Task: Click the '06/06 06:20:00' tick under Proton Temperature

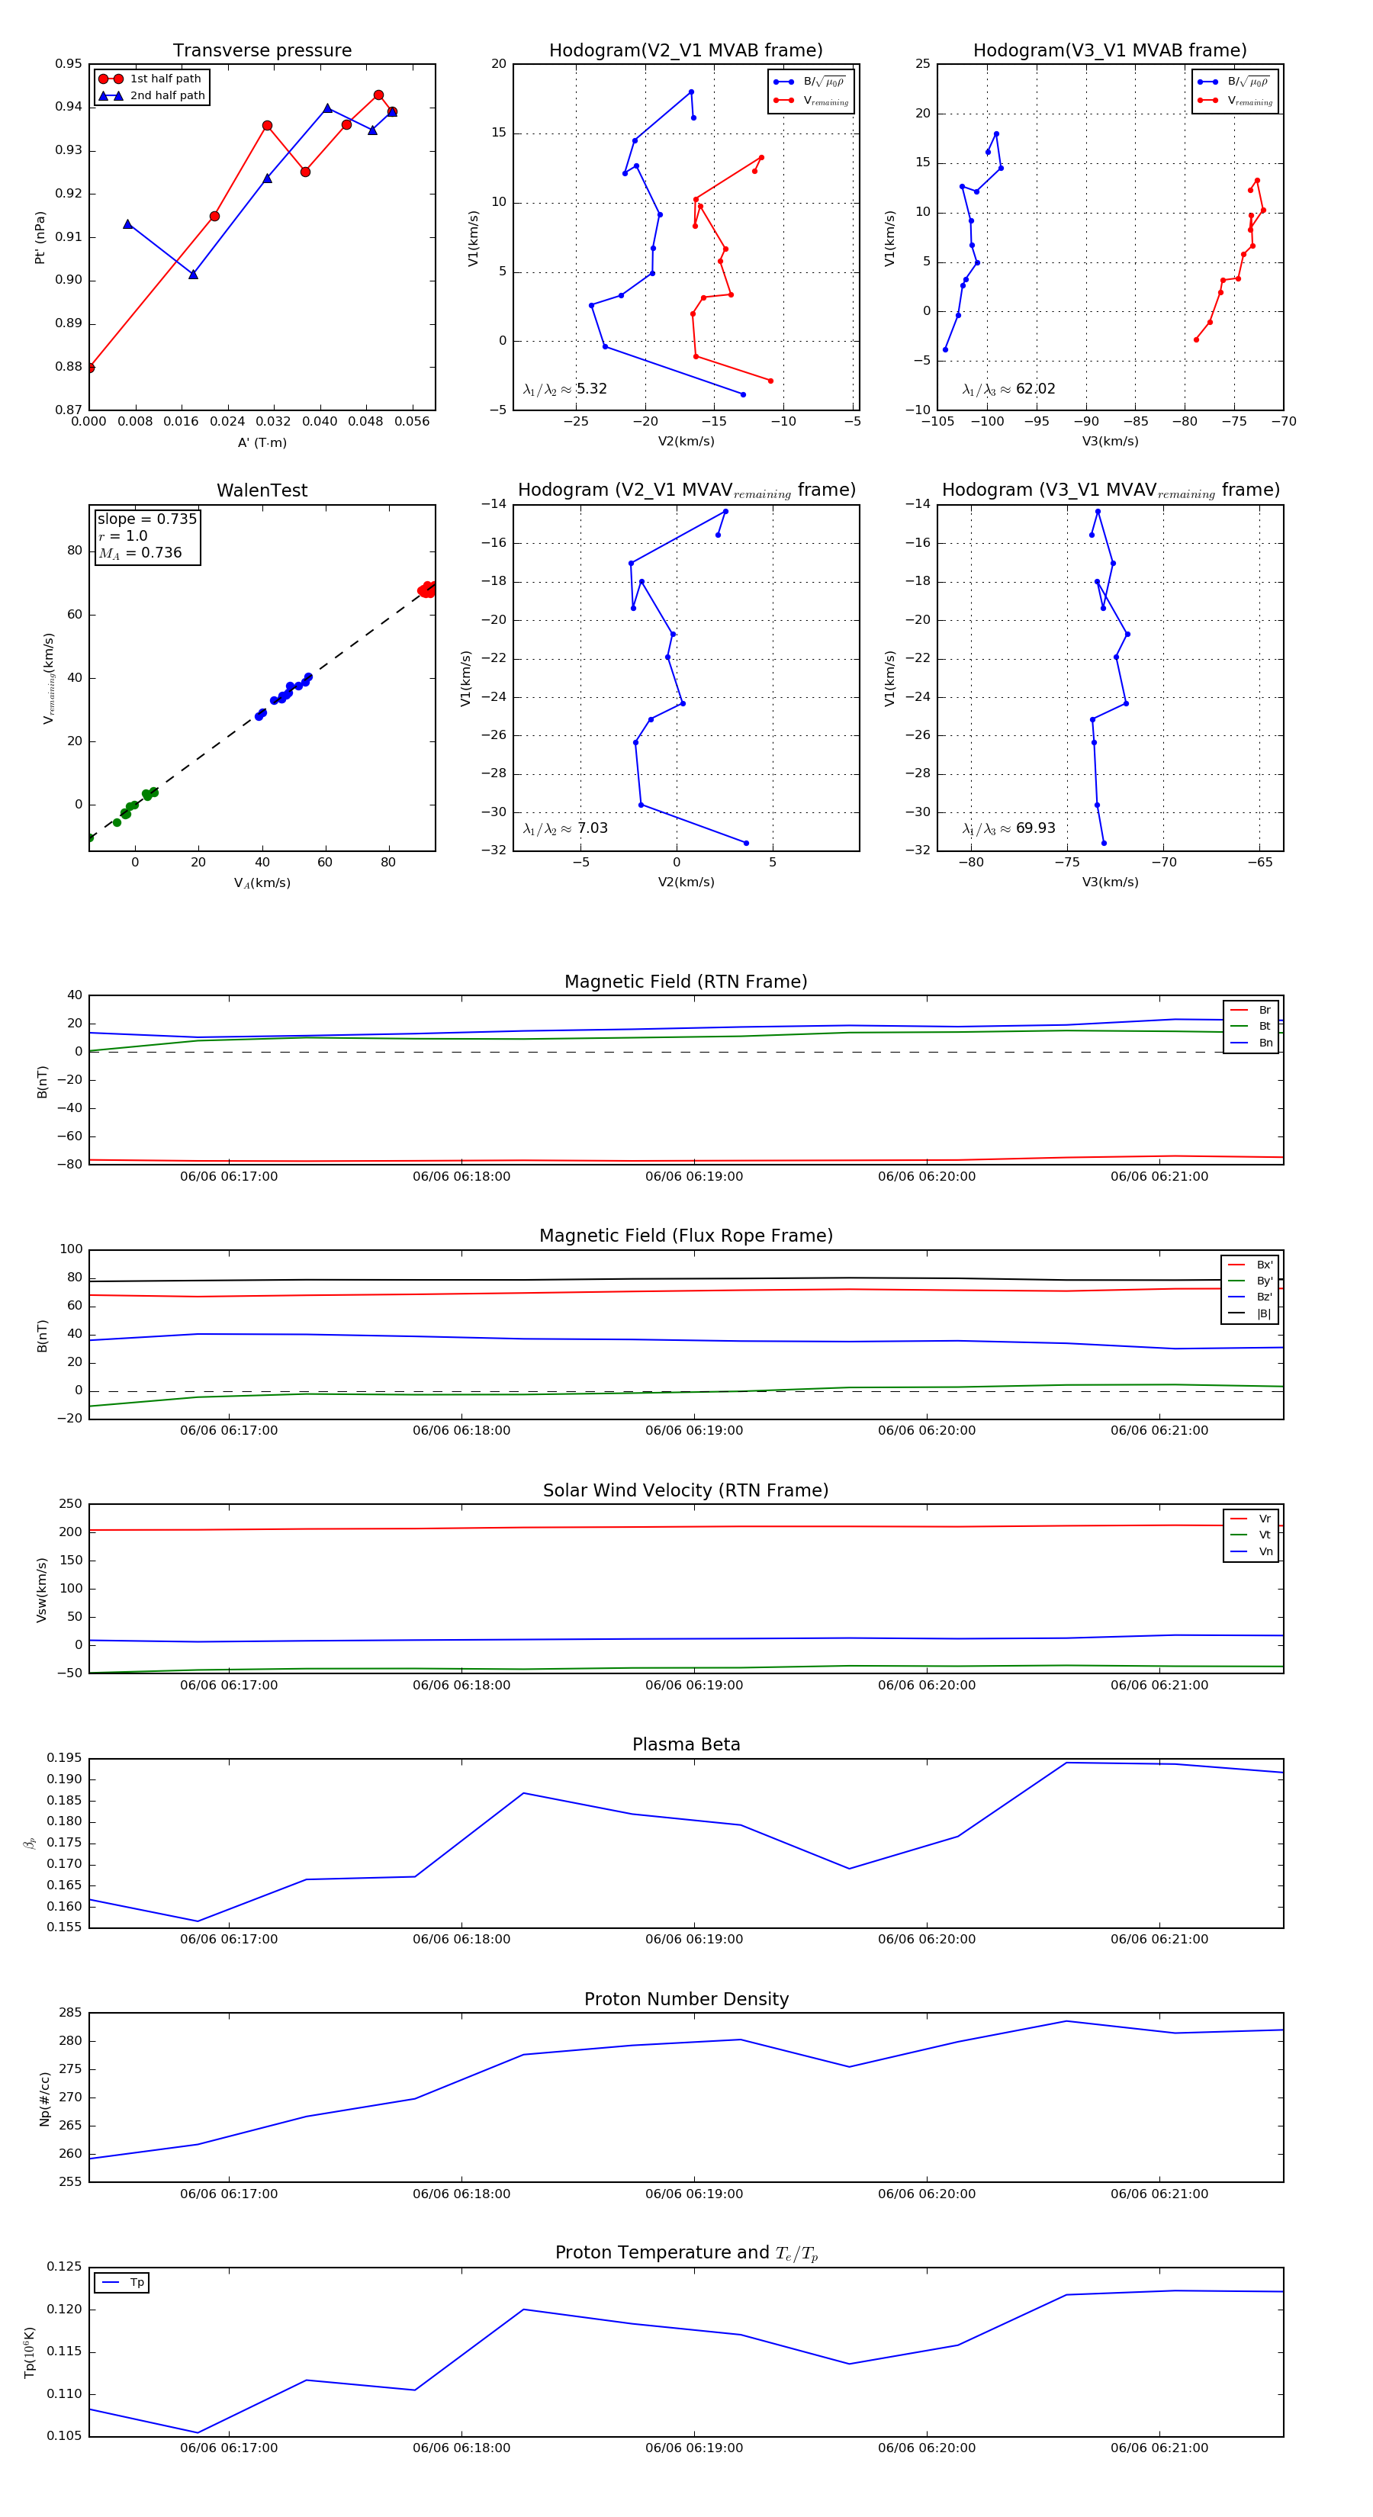Action: pos(927,2448)
